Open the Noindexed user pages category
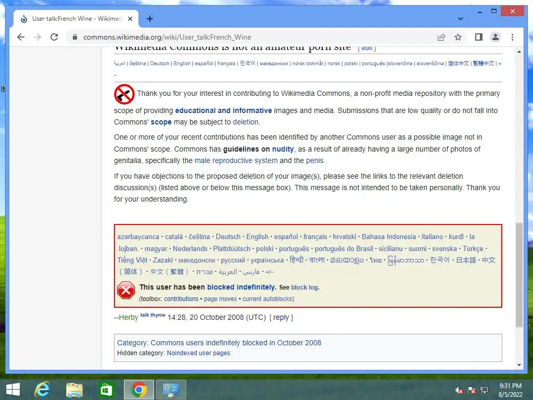The height and width of the screenshot is (400, 533). [198, 353]
